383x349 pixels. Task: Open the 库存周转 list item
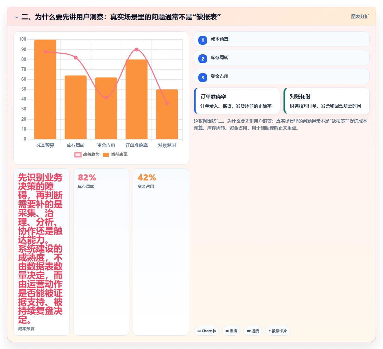tap(282, 58)
